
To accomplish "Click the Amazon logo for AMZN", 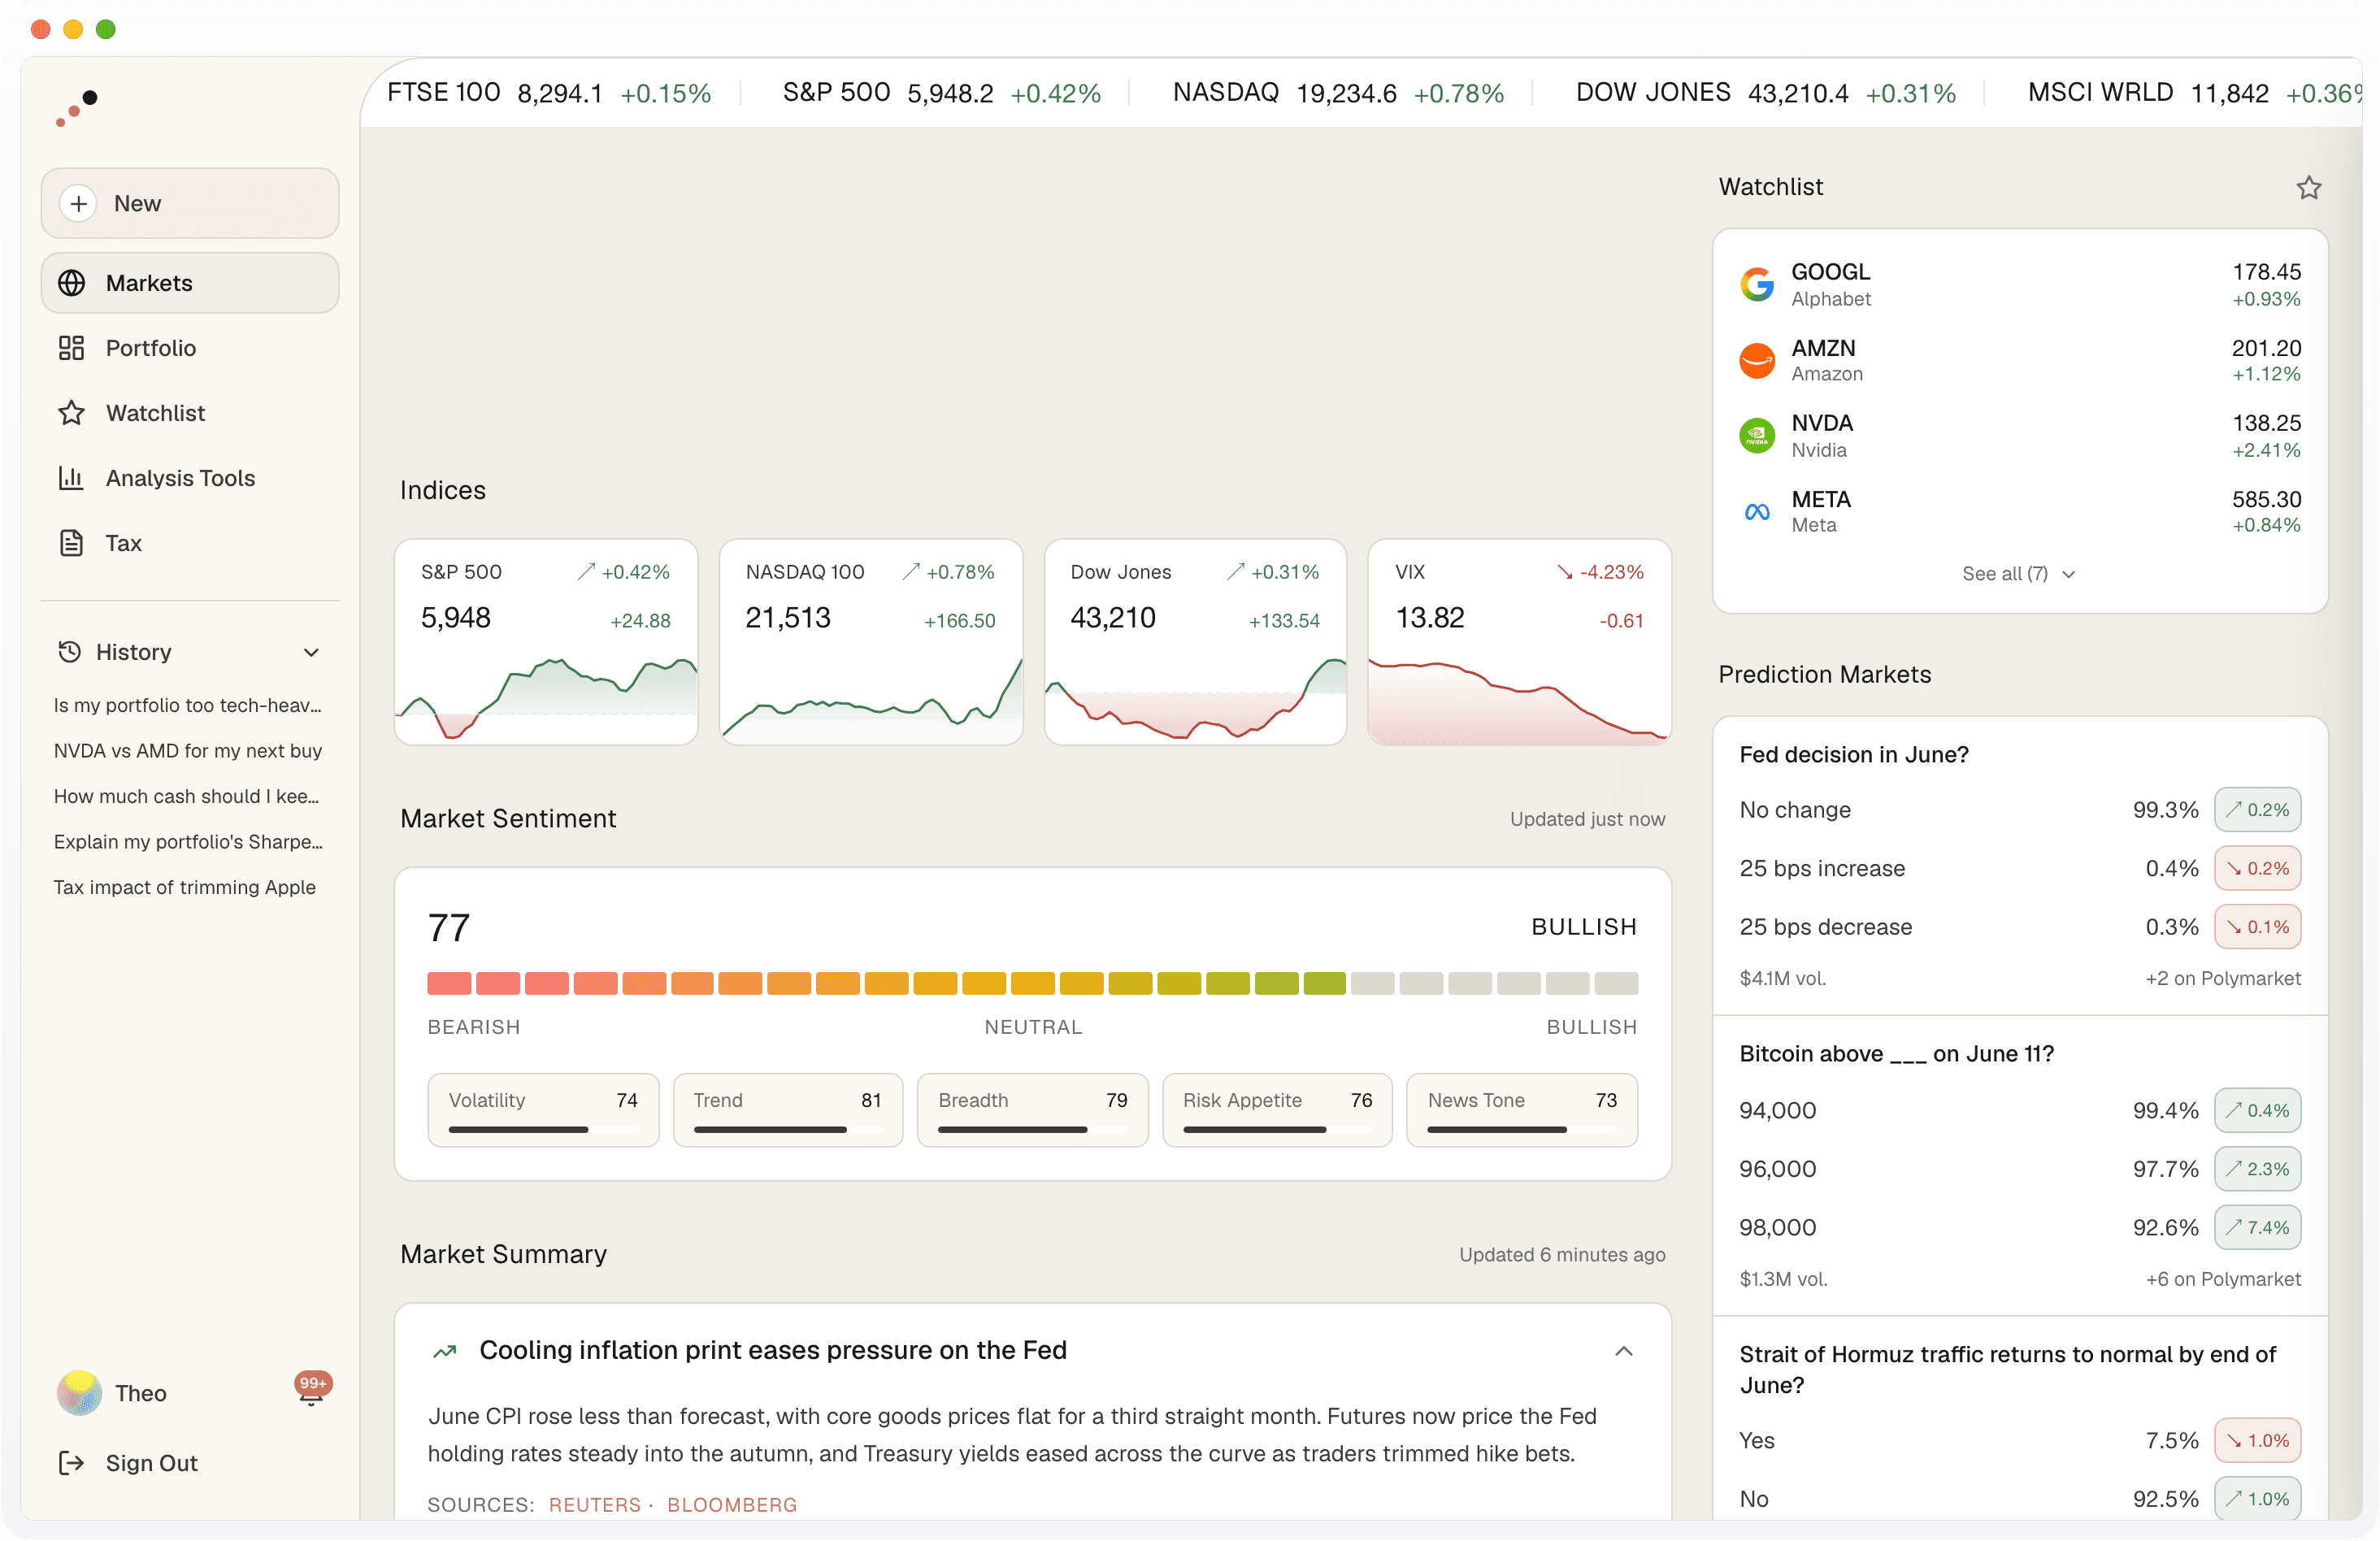I will pos(1757,360).
